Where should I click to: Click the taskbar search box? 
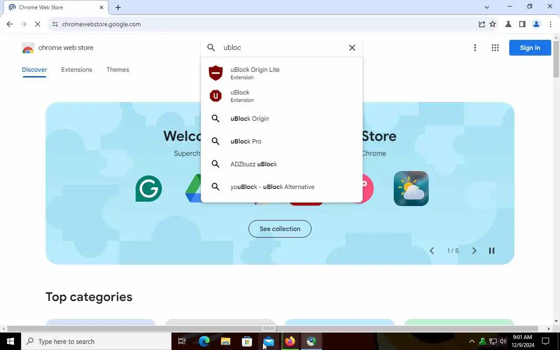click(96, 341)
